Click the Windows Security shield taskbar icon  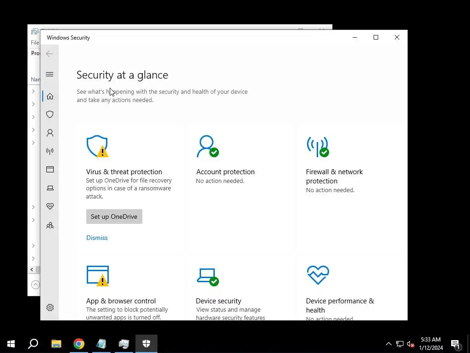(146, 344)
